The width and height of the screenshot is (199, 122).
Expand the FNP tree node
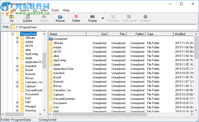[x=17, y=102]
